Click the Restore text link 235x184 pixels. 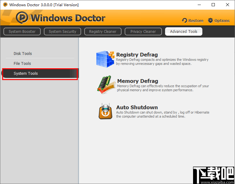[x=196, y=21]
